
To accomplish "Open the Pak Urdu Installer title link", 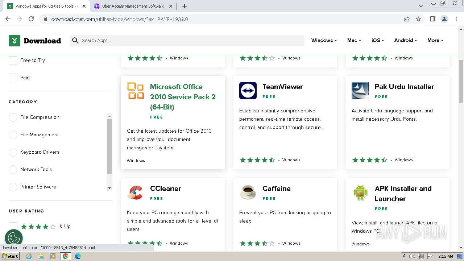I will (x=404, y=87).
